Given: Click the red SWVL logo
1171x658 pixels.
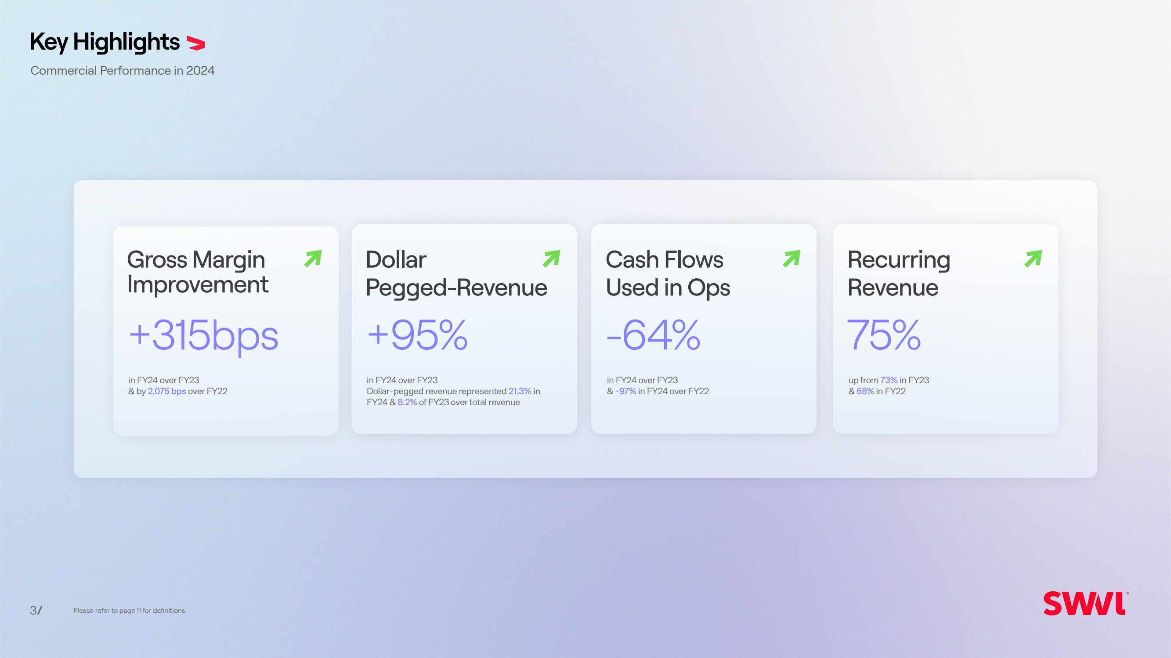Looking at the screenshot, I should [1085, 604].
